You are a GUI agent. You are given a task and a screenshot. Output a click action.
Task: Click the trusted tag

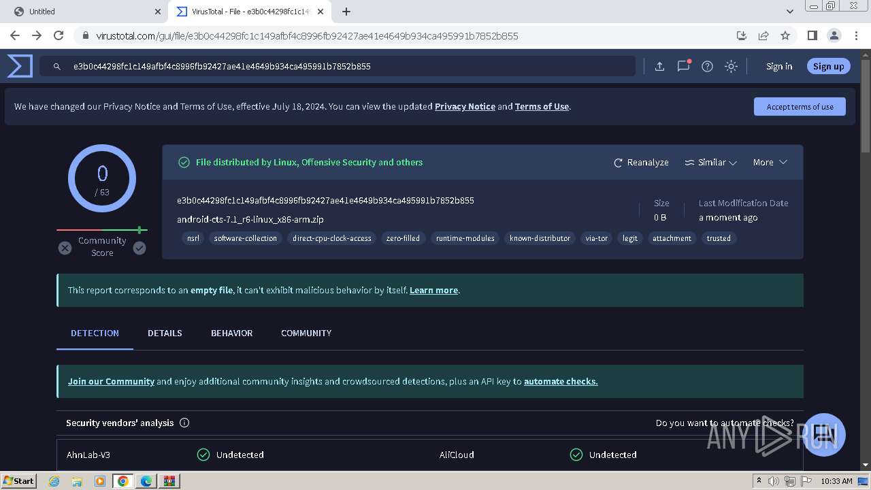[719, 238]
